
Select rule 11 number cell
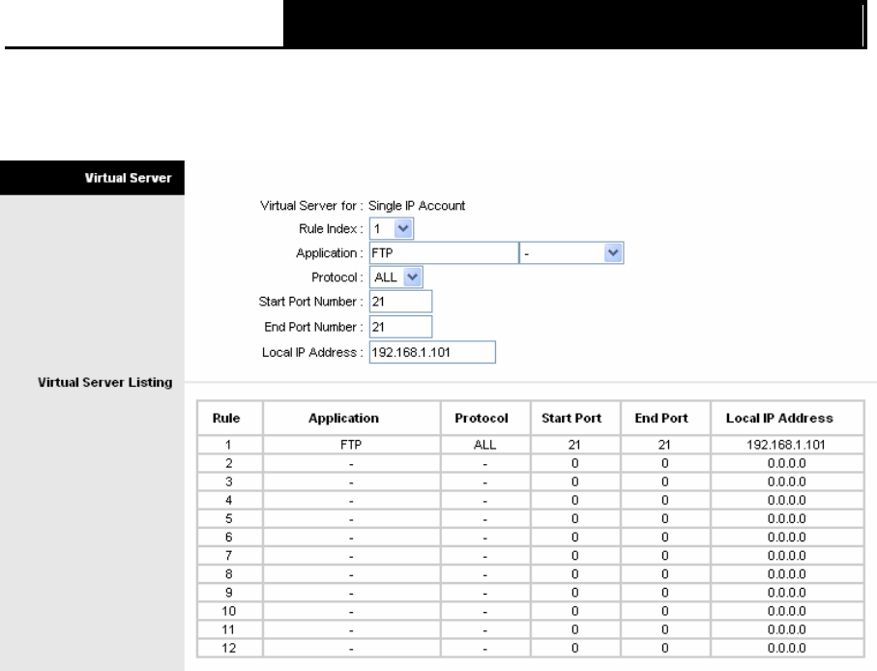pos(229,629)
